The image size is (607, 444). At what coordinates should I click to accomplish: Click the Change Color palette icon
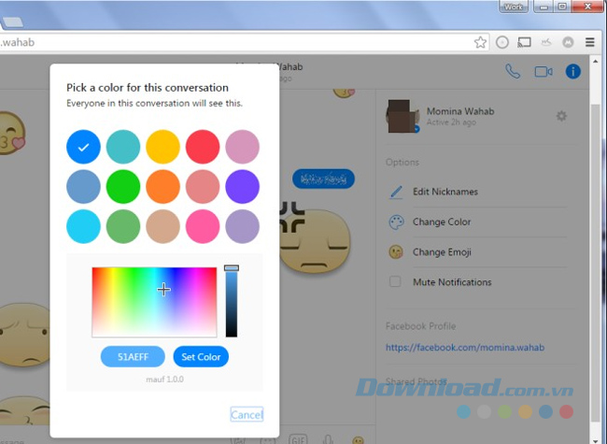click(396, 222)
